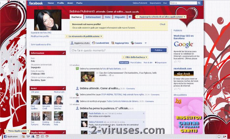Edit Informazioni box with pencil icon
The height and width of the screenshot is (139, 230).
coord(63,53)
